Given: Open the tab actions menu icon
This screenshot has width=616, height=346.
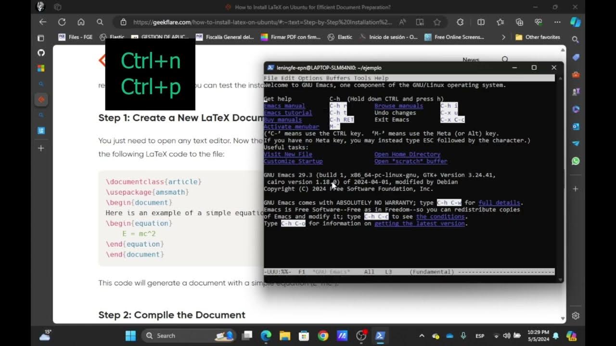Looking at the screenshot, I should point(41,37).
